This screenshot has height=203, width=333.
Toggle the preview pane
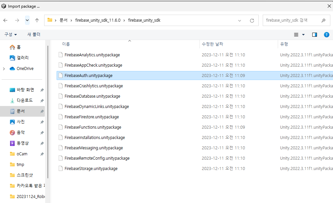pyautogui.click(x=315, y=35)
